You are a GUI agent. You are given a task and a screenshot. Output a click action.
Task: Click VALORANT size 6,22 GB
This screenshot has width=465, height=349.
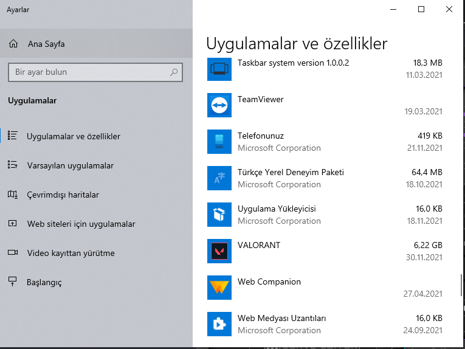click(428, 245)
